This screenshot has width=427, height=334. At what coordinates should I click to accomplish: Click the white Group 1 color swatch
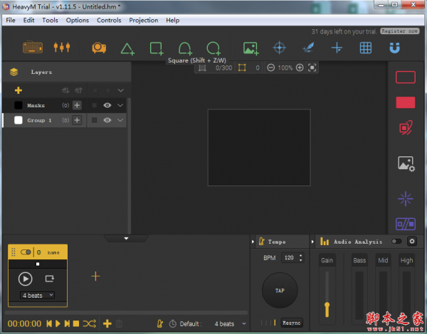point(19,120)
